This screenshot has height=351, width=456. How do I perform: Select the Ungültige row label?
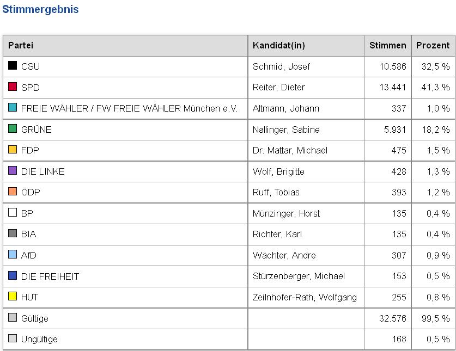pos(39,339)
